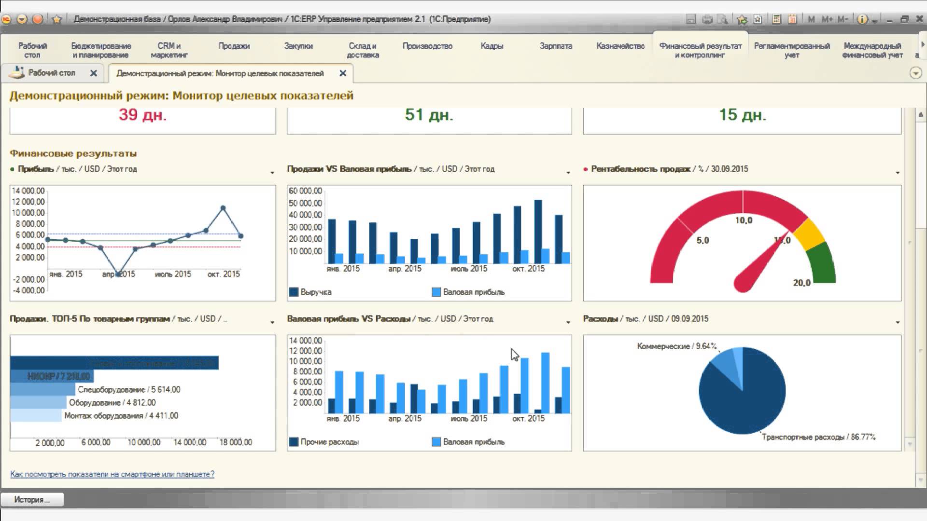Click the vertical scrollbar up arrow
Viewport: 927px width, 521px height.
coord(921,115)
